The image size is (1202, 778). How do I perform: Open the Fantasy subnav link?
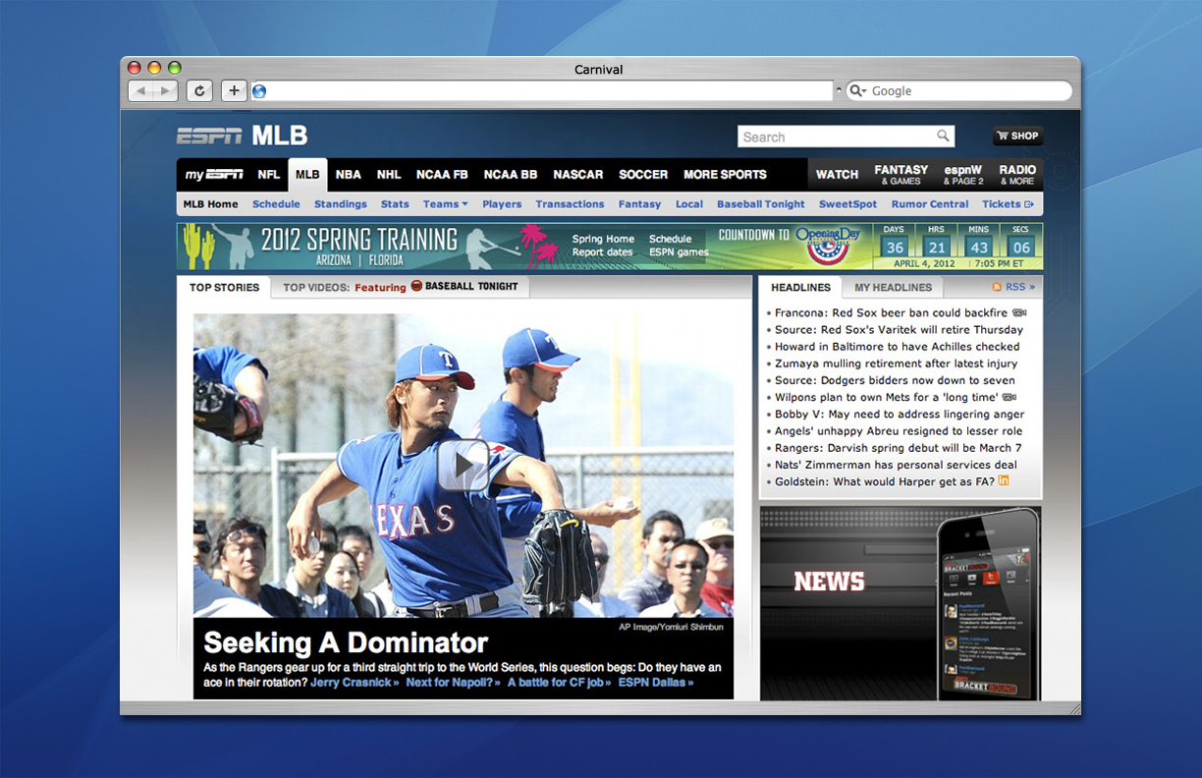coord(639,204)
